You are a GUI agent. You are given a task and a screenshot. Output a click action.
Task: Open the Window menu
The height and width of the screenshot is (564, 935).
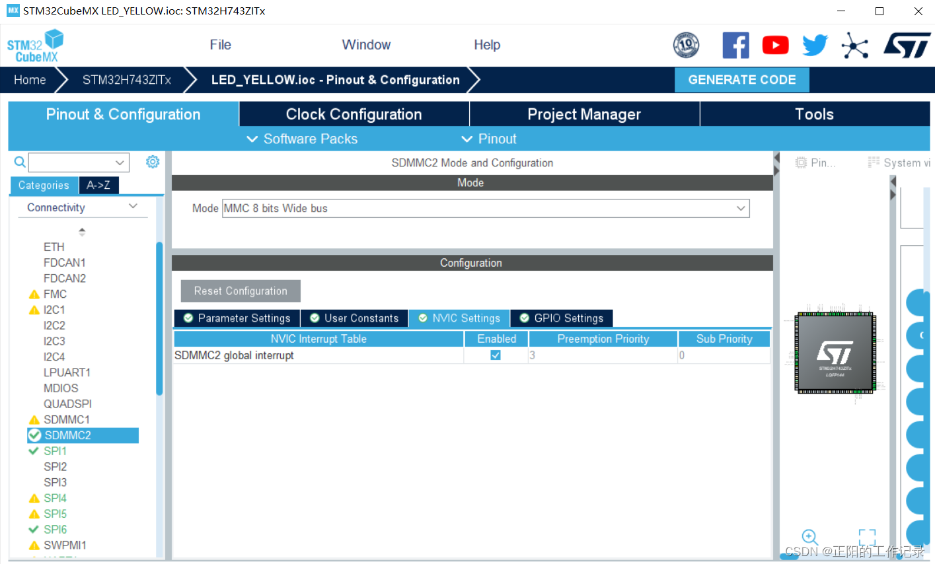point(366,45)
